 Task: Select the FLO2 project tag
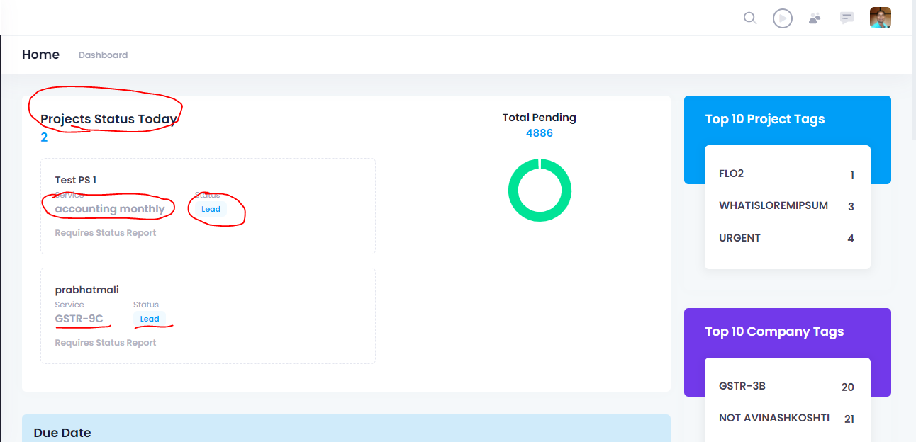coord(731,174)
